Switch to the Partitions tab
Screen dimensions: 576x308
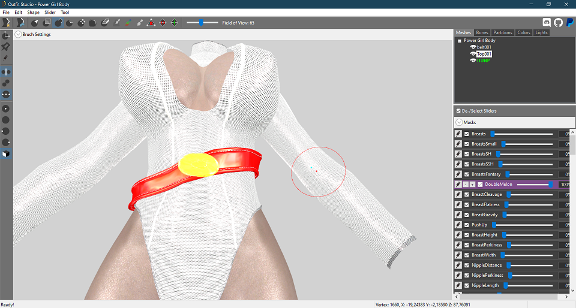click(x=503, y=32)
